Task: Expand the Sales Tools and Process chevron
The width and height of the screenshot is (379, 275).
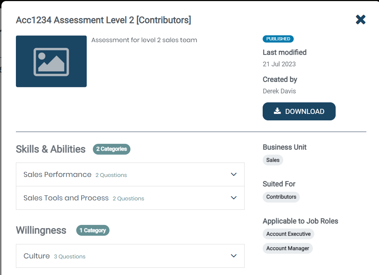Action: point(233,198)
